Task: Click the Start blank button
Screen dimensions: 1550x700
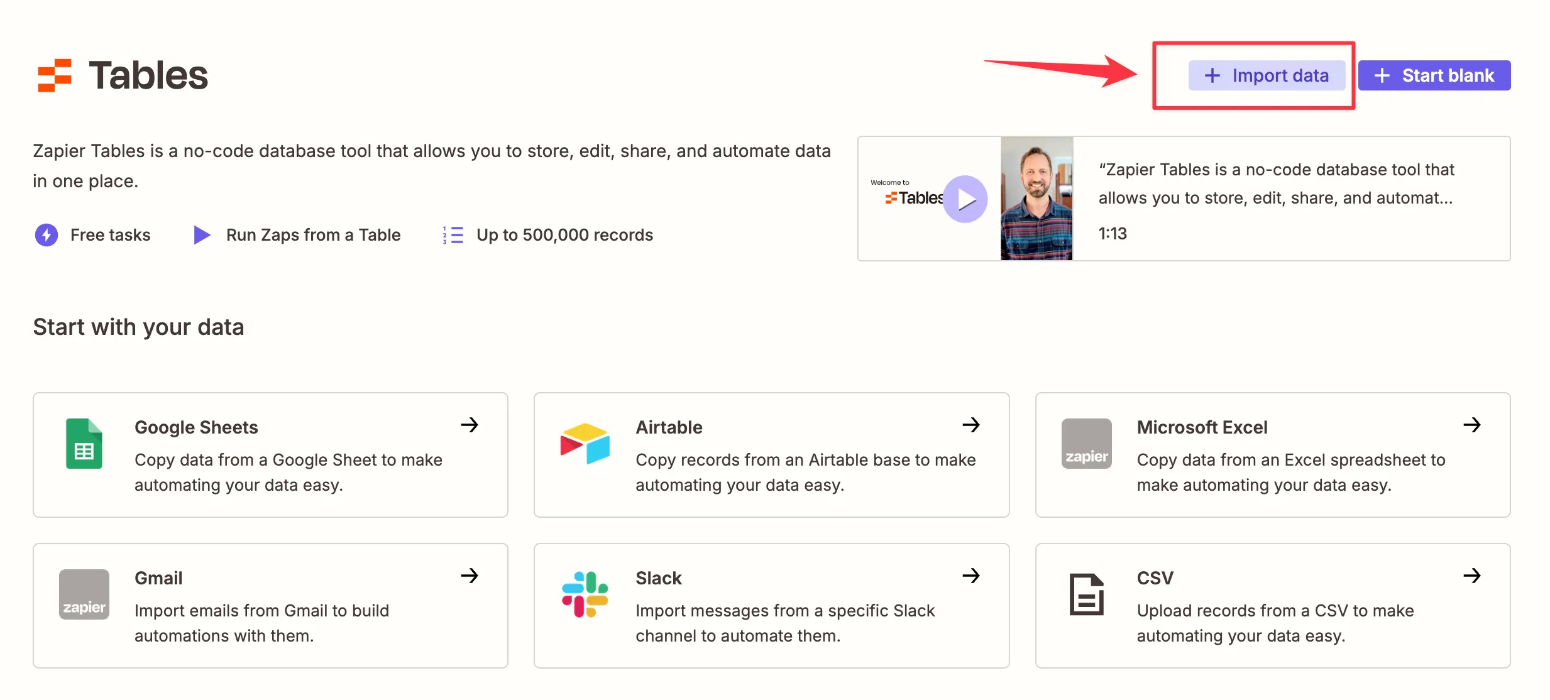Action: pos(1434,75)
